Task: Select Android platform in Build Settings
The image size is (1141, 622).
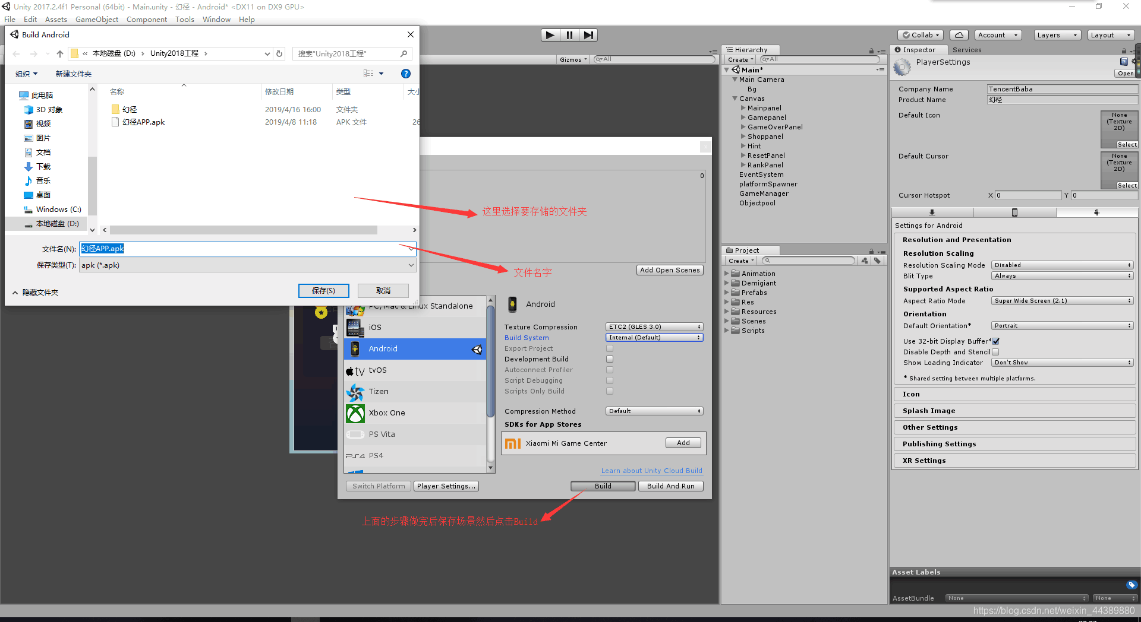Action: pos(415,349)
